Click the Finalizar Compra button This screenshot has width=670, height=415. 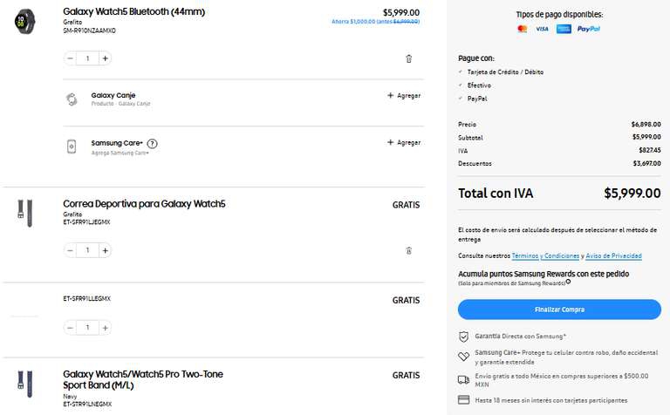tap(559, 310)
